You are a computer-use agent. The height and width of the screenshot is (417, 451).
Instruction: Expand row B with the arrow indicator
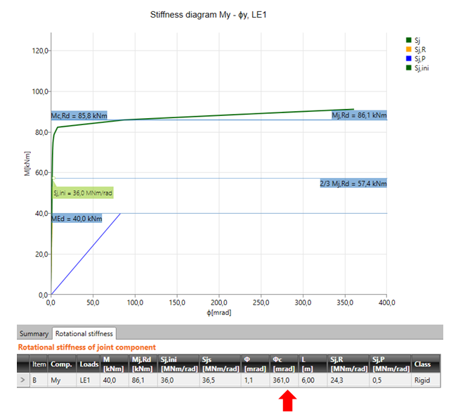(23, 380)
